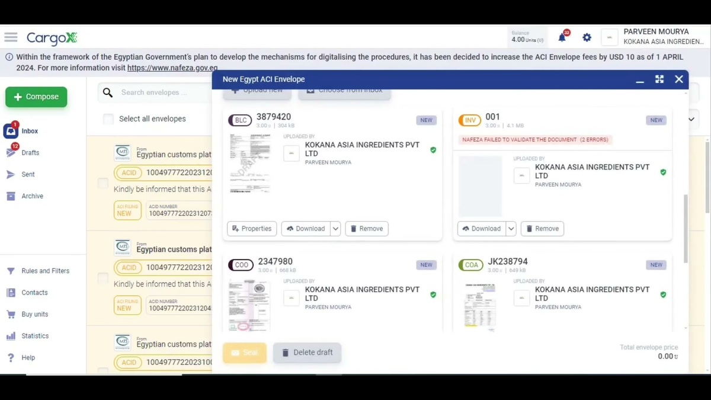Image resolution: width=711 pixels, height=400 pixels.
Task: Expand download options for INV 001
Action: (x=511, y=229)
